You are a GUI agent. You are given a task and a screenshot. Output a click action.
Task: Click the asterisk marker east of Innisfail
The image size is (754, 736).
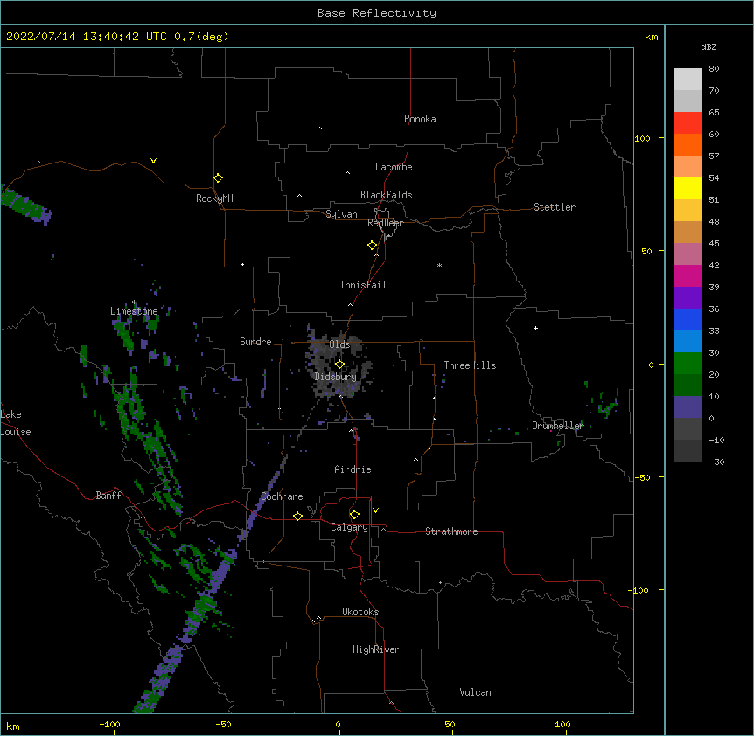[x=439, y=265]
